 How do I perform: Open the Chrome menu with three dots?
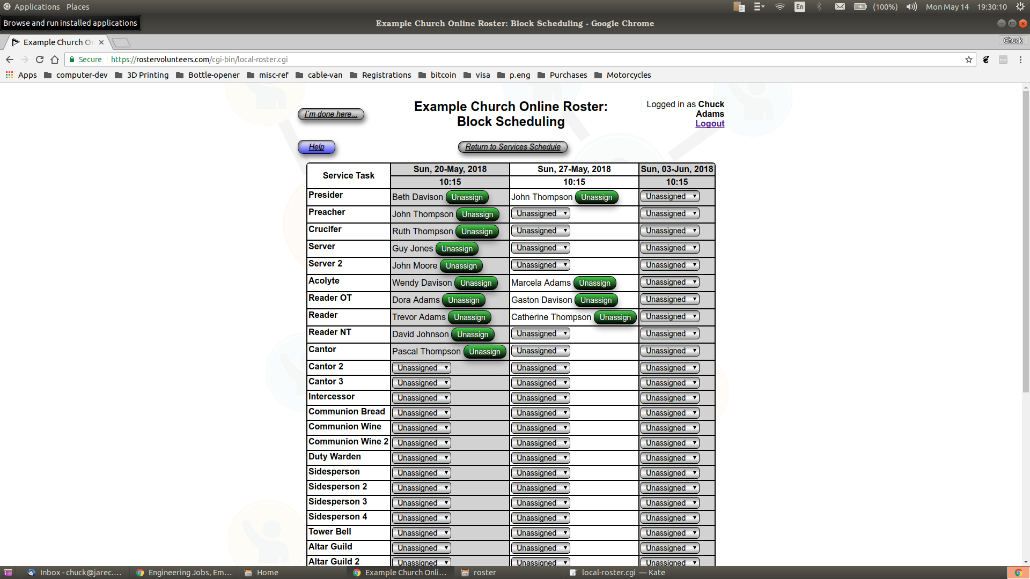(1020, 60)
